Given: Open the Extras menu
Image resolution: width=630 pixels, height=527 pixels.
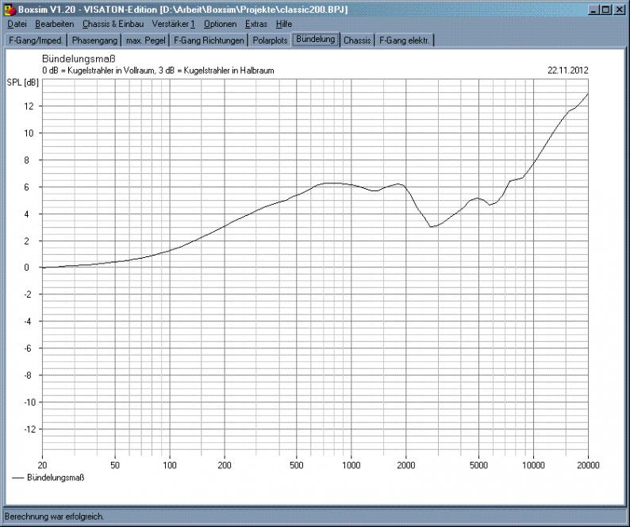Looking at the screenshot, I should [256, 25].
